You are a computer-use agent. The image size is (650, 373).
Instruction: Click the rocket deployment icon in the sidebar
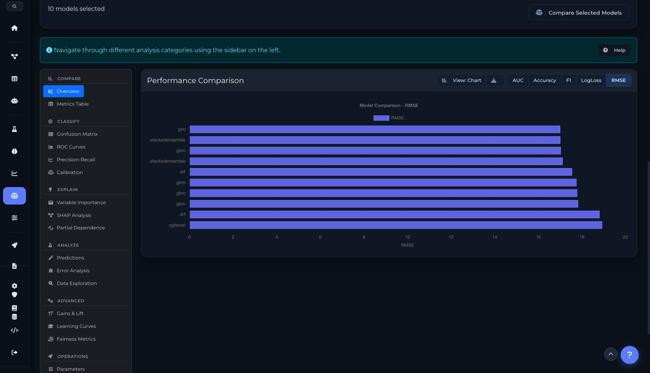point(14,245)
